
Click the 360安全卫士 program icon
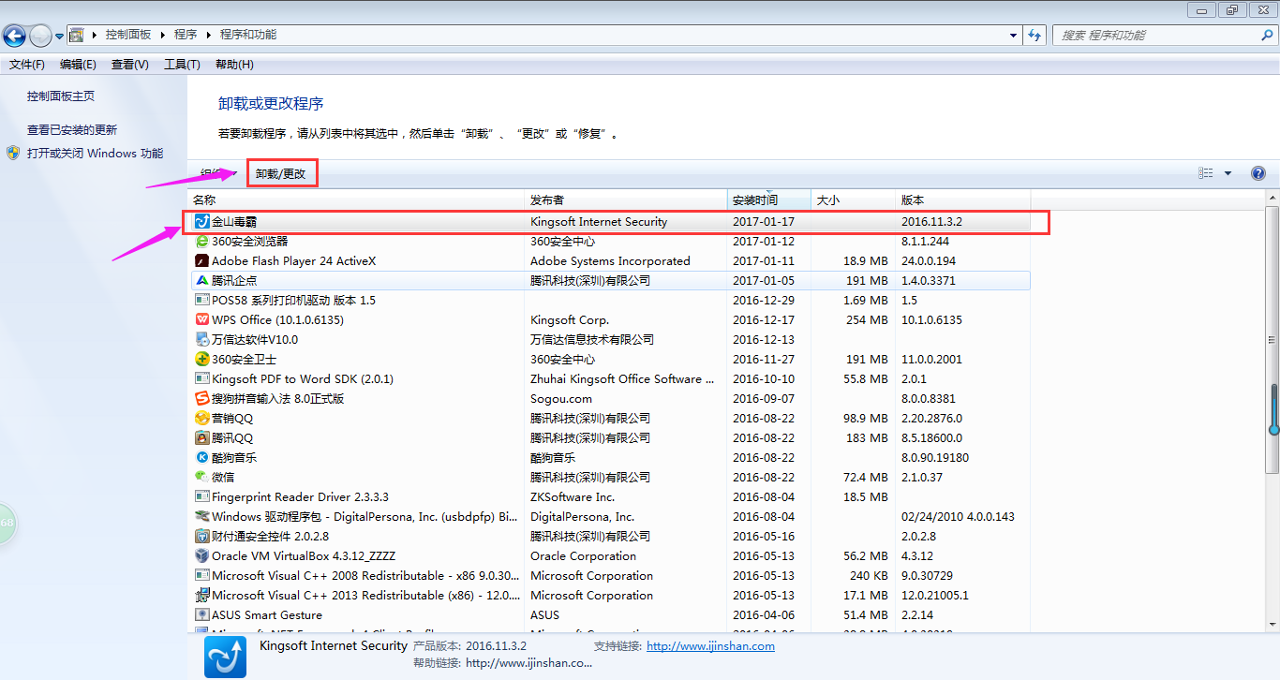point(201,360)
